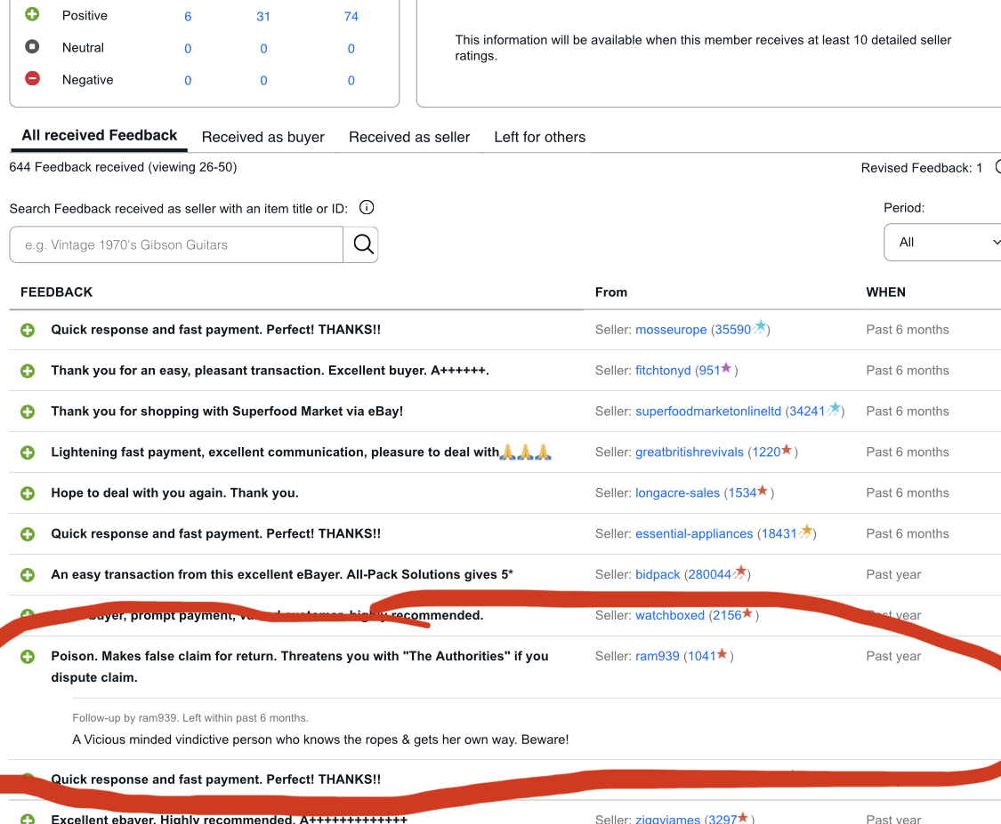Screen dimensions: 1001x824
Task: Open the essential-appliances seller link
Action: (694, 534)
